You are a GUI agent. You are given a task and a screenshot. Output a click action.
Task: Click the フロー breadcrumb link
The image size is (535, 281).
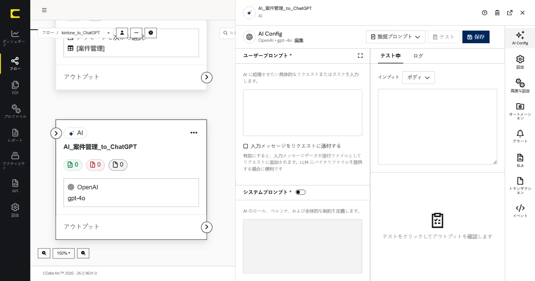[x=48, y=33]
